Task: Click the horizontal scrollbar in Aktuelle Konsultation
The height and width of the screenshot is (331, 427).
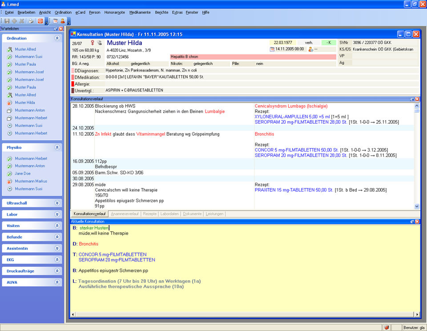Action: tap(244, 315)
